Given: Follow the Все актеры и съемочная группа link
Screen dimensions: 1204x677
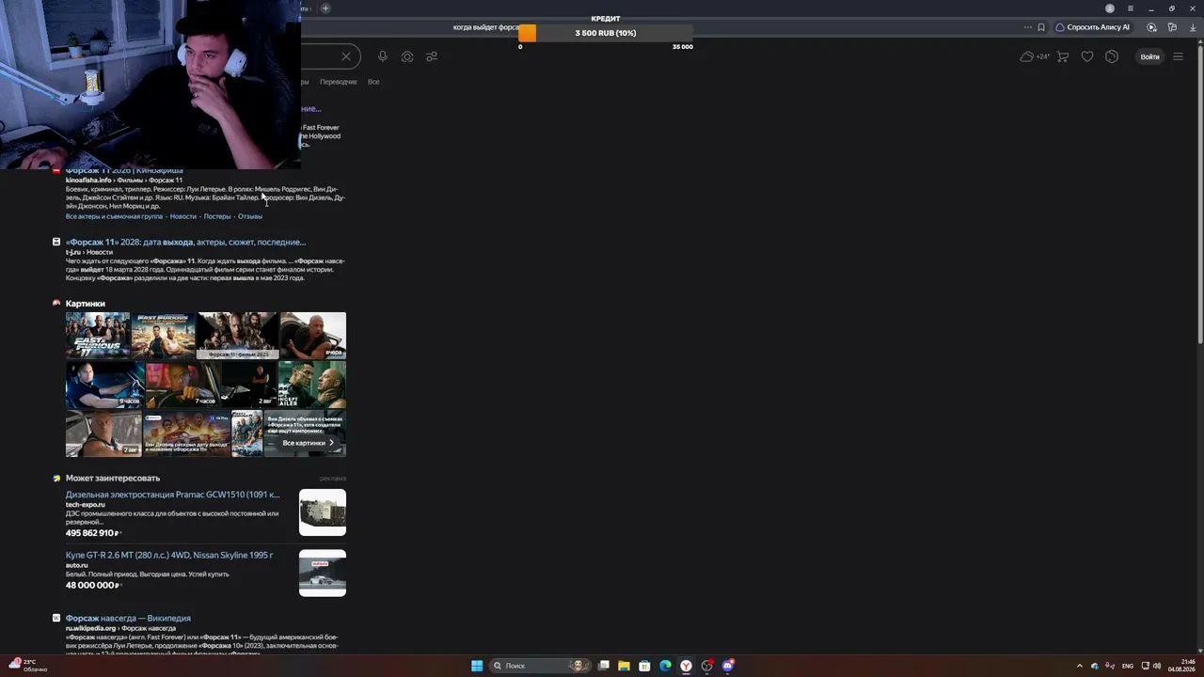Looking at the screenshot, I should coord(114,216).
